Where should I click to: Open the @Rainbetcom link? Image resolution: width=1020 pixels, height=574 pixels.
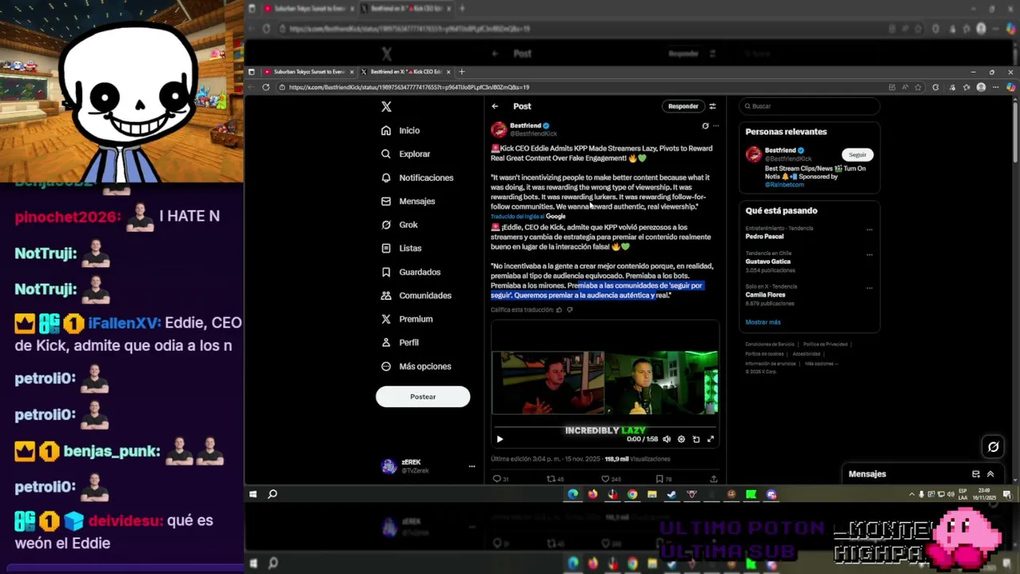(x=785, y=184)
